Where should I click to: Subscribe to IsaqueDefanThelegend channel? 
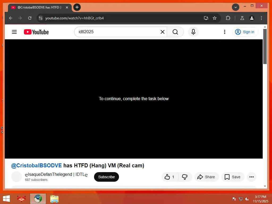[107, 177]
